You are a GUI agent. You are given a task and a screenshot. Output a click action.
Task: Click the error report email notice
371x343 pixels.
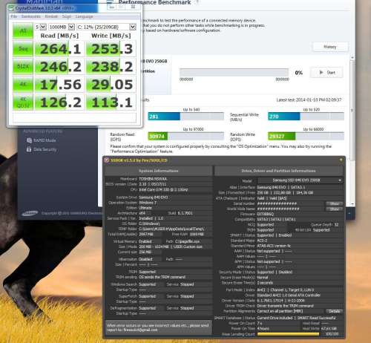click(x=158, y=327)
